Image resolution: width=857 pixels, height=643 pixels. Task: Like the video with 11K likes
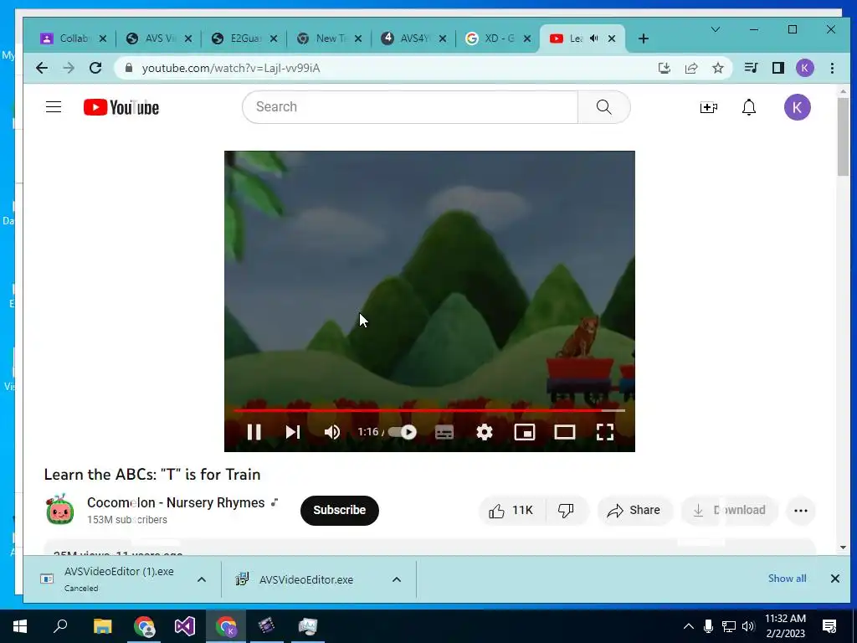coord(511,510)
